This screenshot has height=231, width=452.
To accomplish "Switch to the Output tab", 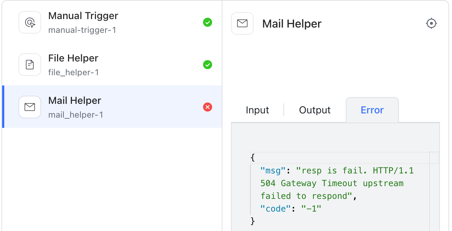I will pyautogui.click(x=315, y=110).
